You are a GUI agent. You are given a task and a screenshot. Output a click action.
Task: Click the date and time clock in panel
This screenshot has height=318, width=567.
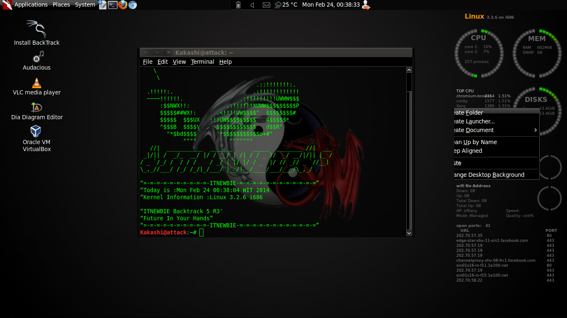(331, 5)
